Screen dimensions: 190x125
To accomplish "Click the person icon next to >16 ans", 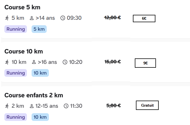I will coord(34,62).
